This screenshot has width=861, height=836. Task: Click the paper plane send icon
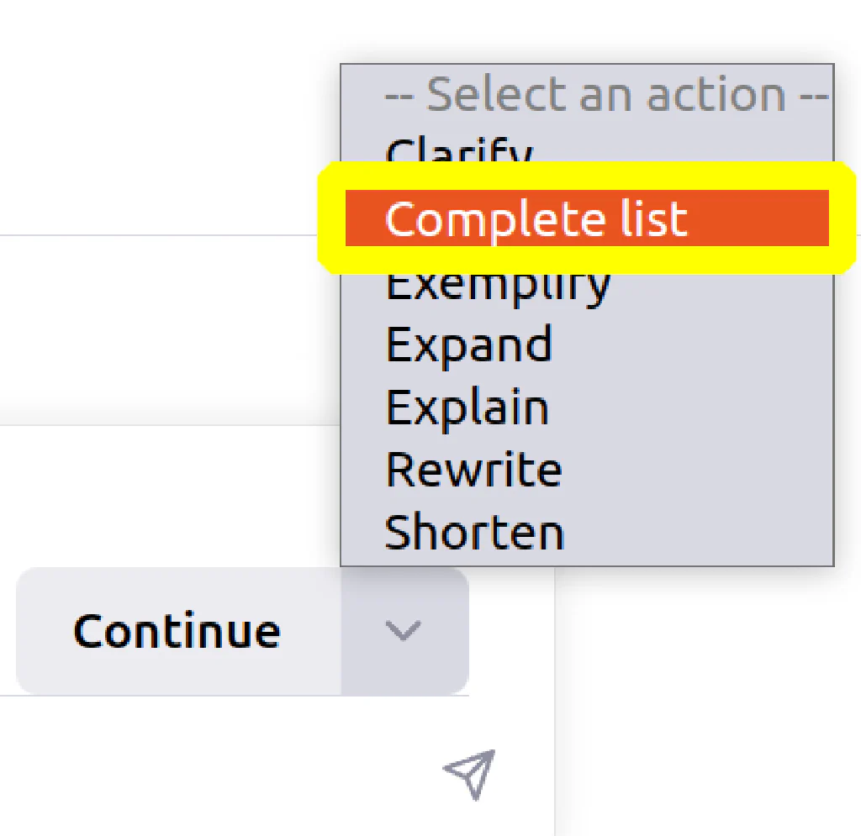tap(470, 774)
